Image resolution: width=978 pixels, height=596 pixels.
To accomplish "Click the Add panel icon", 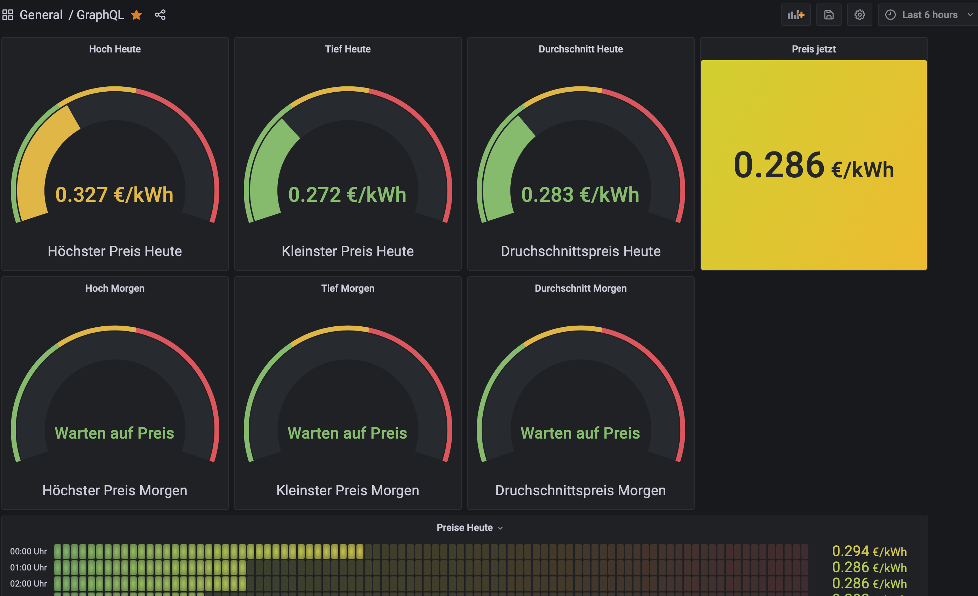I will click(x=795, y=15).
